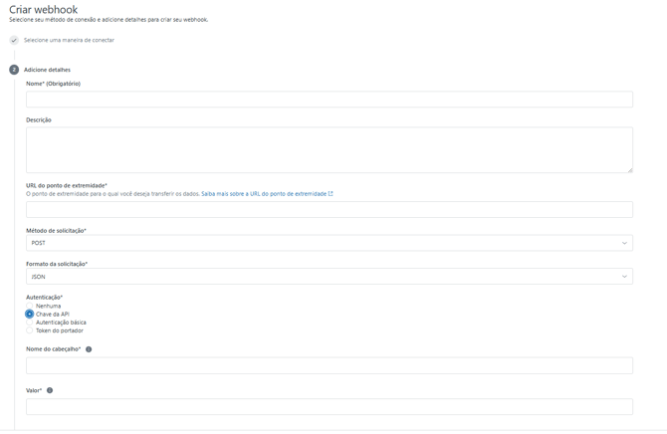Click into the Descrição text area
Screen dimensions: 667x434
tap(330, 149)
